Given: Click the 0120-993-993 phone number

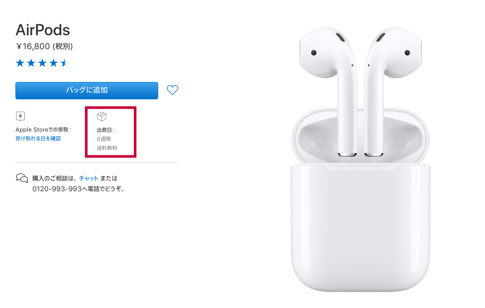Looking at the screenshot, I should click(57, 189).
